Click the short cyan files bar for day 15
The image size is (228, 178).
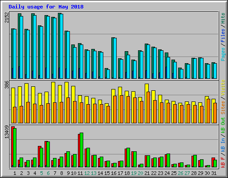(x=108, y=74)
